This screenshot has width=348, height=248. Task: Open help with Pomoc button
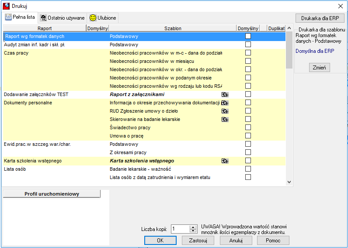(x=273, y=241)
